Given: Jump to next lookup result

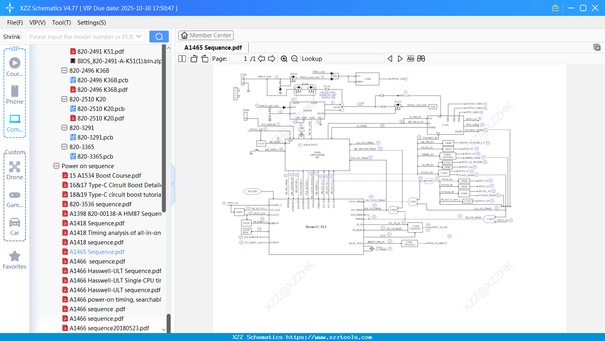Looking at the screenshot, I should (400, 58).
